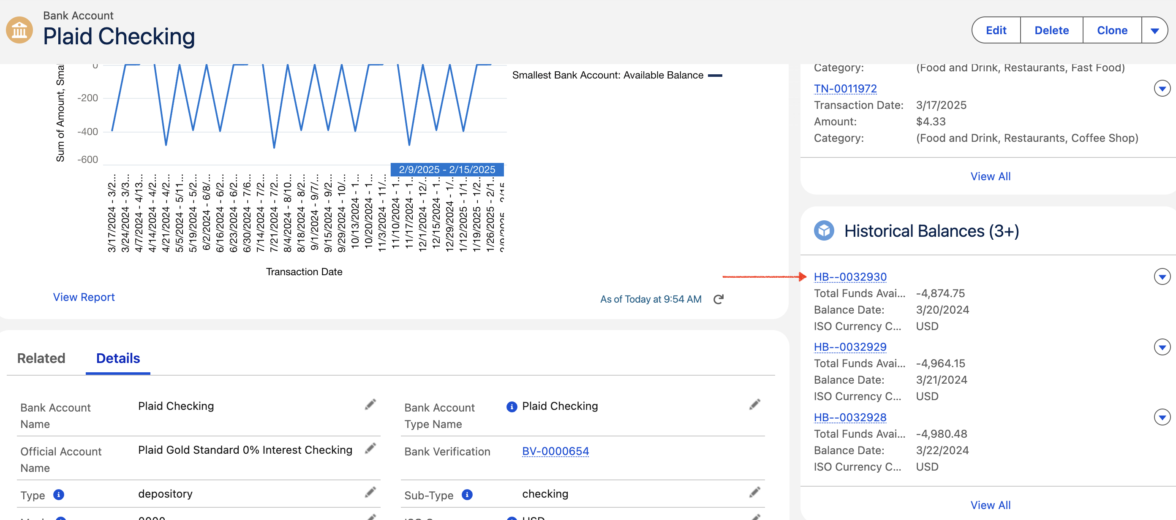Click balance date 3/22/2024
The image size is (1176, 520).
tap(942, 450)
